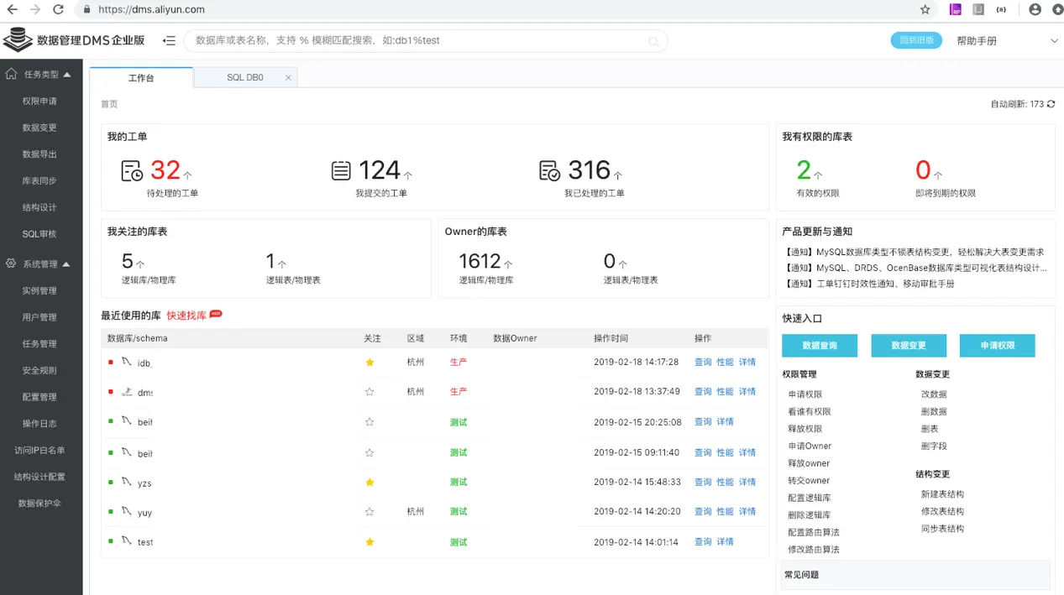Viewport: 1064px width, 595px height.
Task: Unfollow test database via yellow star
Action: (370, 542)
